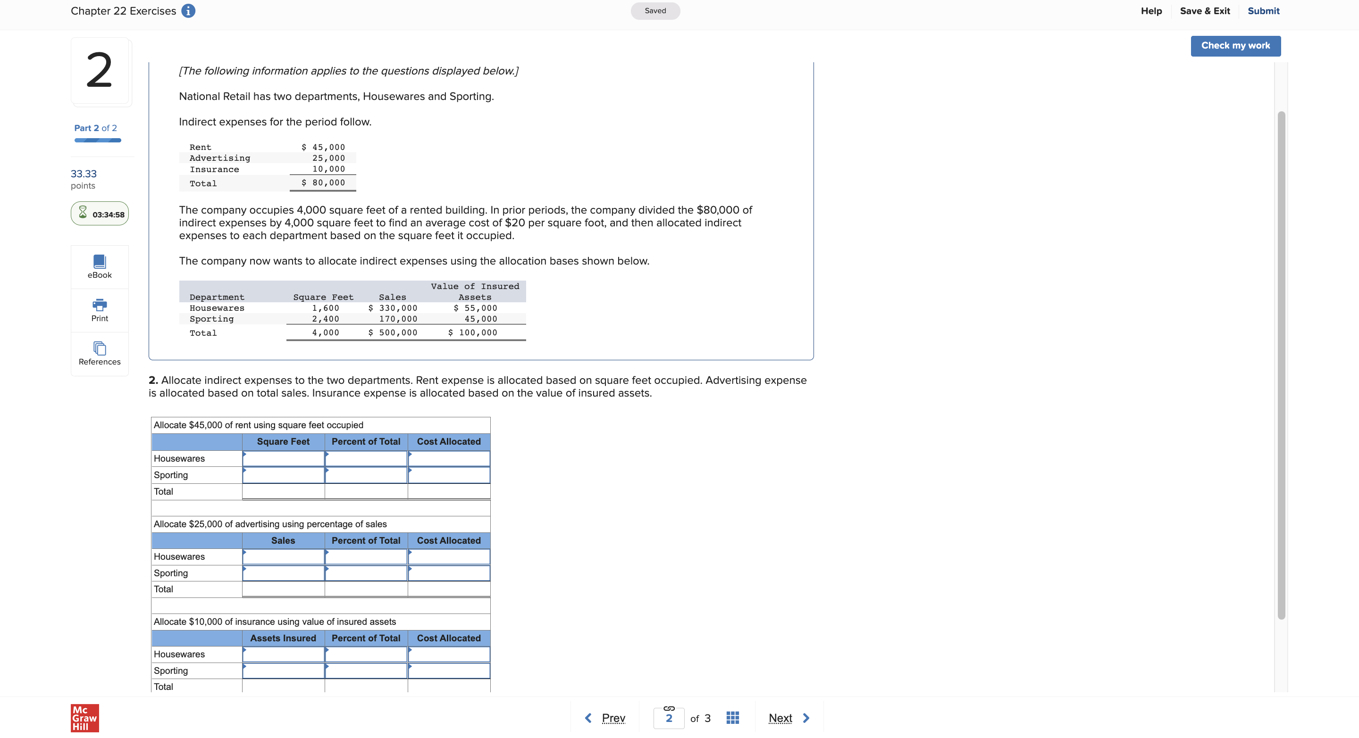Click the info icon next to Chapter 22 Exercises

[188, 10]
